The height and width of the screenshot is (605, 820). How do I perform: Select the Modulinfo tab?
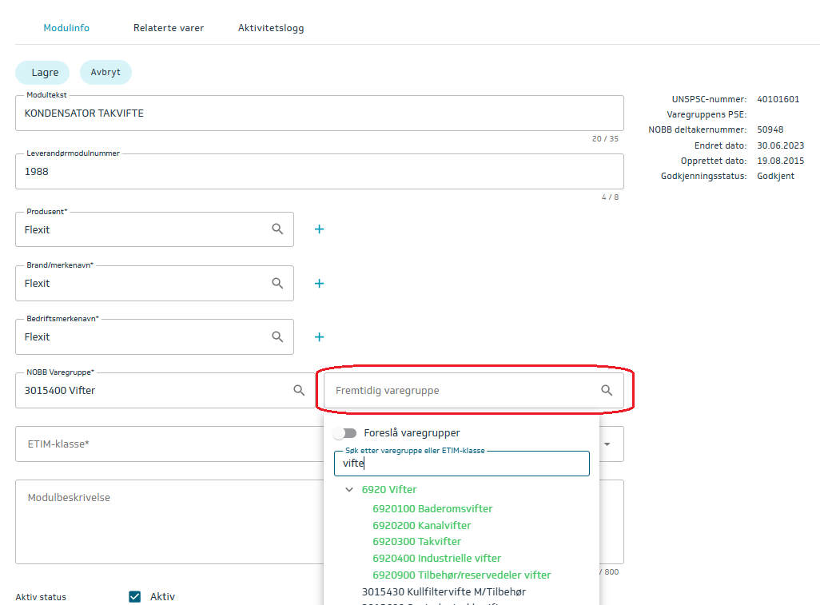point(66,28)
